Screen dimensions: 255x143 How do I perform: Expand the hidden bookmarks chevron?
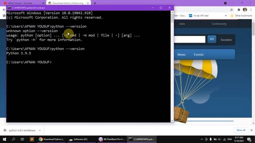click(226, 16)
